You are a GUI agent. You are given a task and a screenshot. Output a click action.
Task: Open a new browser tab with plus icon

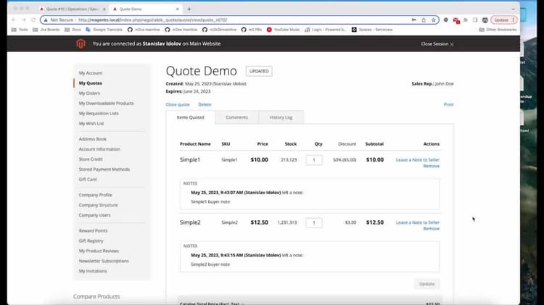tap(189, 9)
